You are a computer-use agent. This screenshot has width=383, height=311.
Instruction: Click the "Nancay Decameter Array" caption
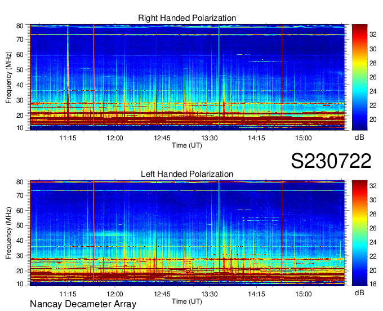coord(83,304)
